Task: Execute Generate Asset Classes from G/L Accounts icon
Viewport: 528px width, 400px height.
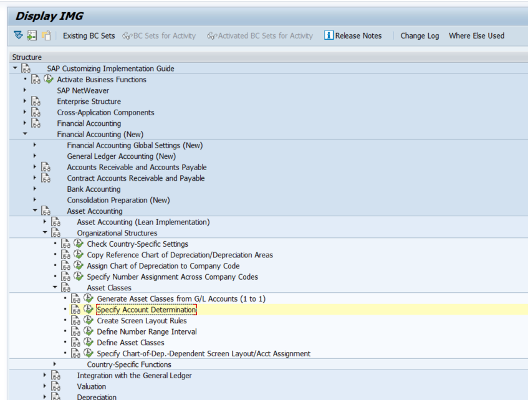Action: coord(89,298)
